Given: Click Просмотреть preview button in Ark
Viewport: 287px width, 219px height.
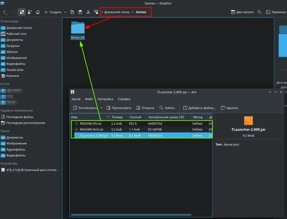Looking at the screenshot, I should 119,108.
